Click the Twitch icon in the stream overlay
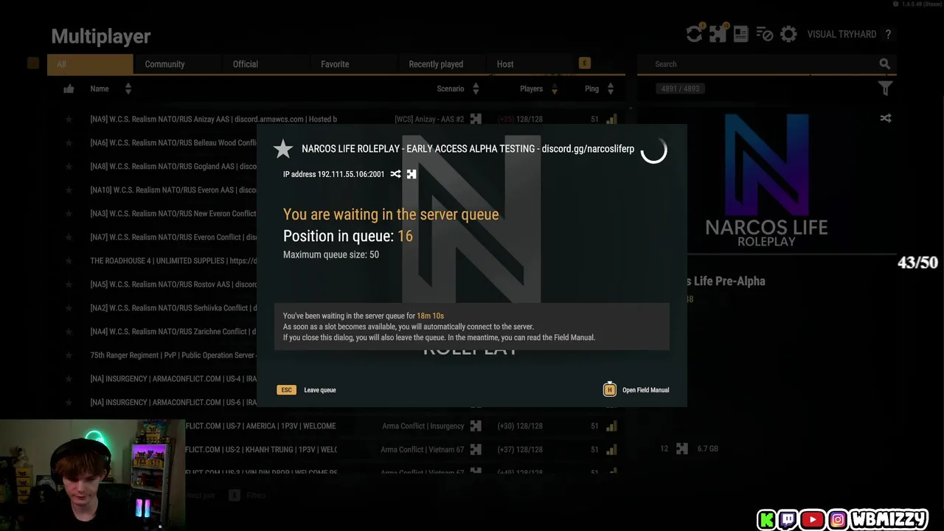Image resolution: width=944 pixels, height=531 pixels. [x=788, y=520]
